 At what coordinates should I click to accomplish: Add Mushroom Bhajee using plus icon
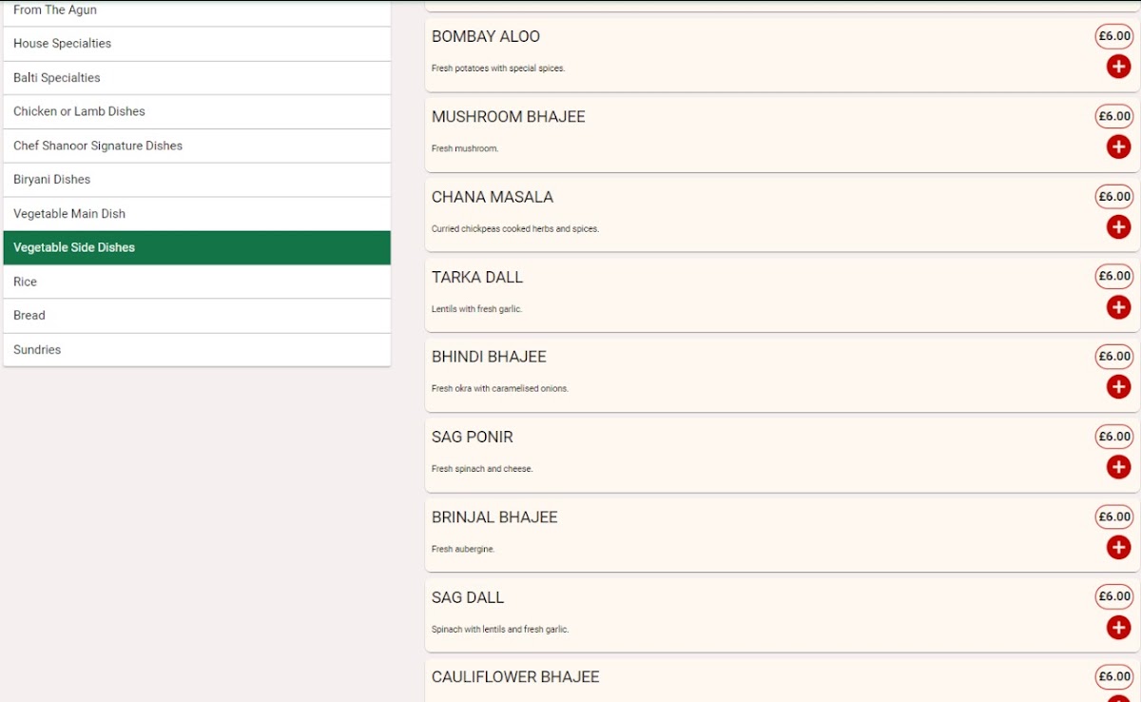click(x=1118, y=146)
